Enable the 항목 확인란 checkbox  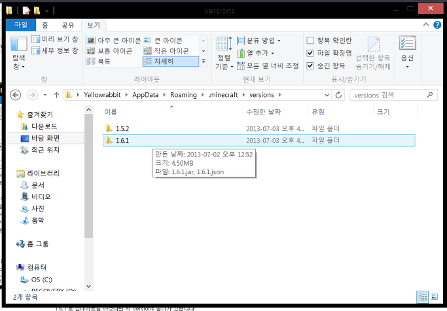[x=310, y=41]
